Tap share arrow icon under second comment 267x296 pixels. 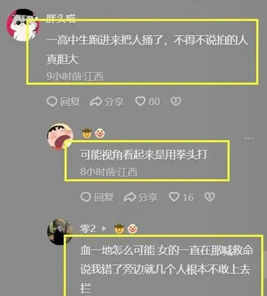click(130, 197)
